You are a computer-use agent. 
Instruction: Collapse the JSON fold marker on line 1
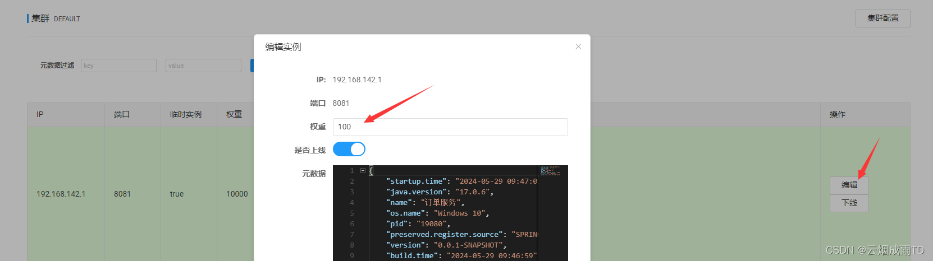(x=363, y=170)
